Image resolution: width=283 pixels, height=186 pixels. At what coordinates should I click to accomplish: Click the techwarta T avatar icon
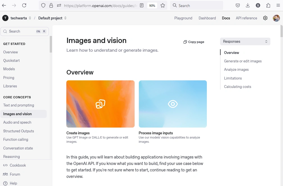point(5,18)
